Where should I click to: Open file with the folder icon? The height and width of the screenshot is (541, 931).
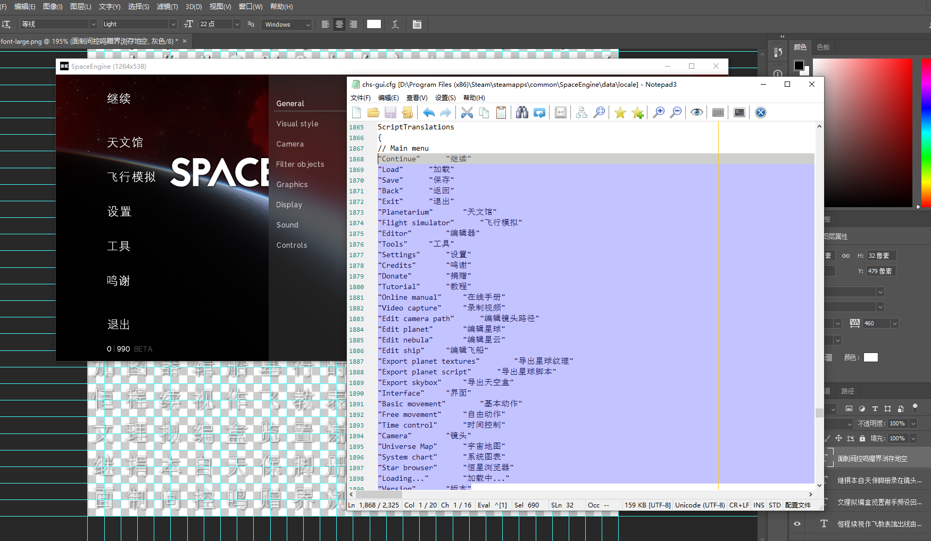[x=373, y=112]
